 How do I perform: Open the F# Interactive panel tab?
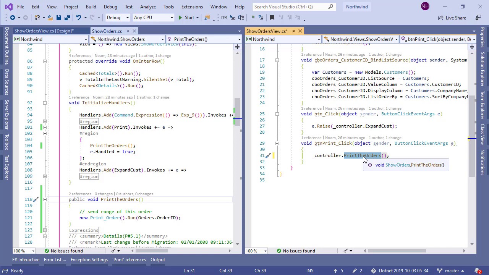tap(26, 260)
